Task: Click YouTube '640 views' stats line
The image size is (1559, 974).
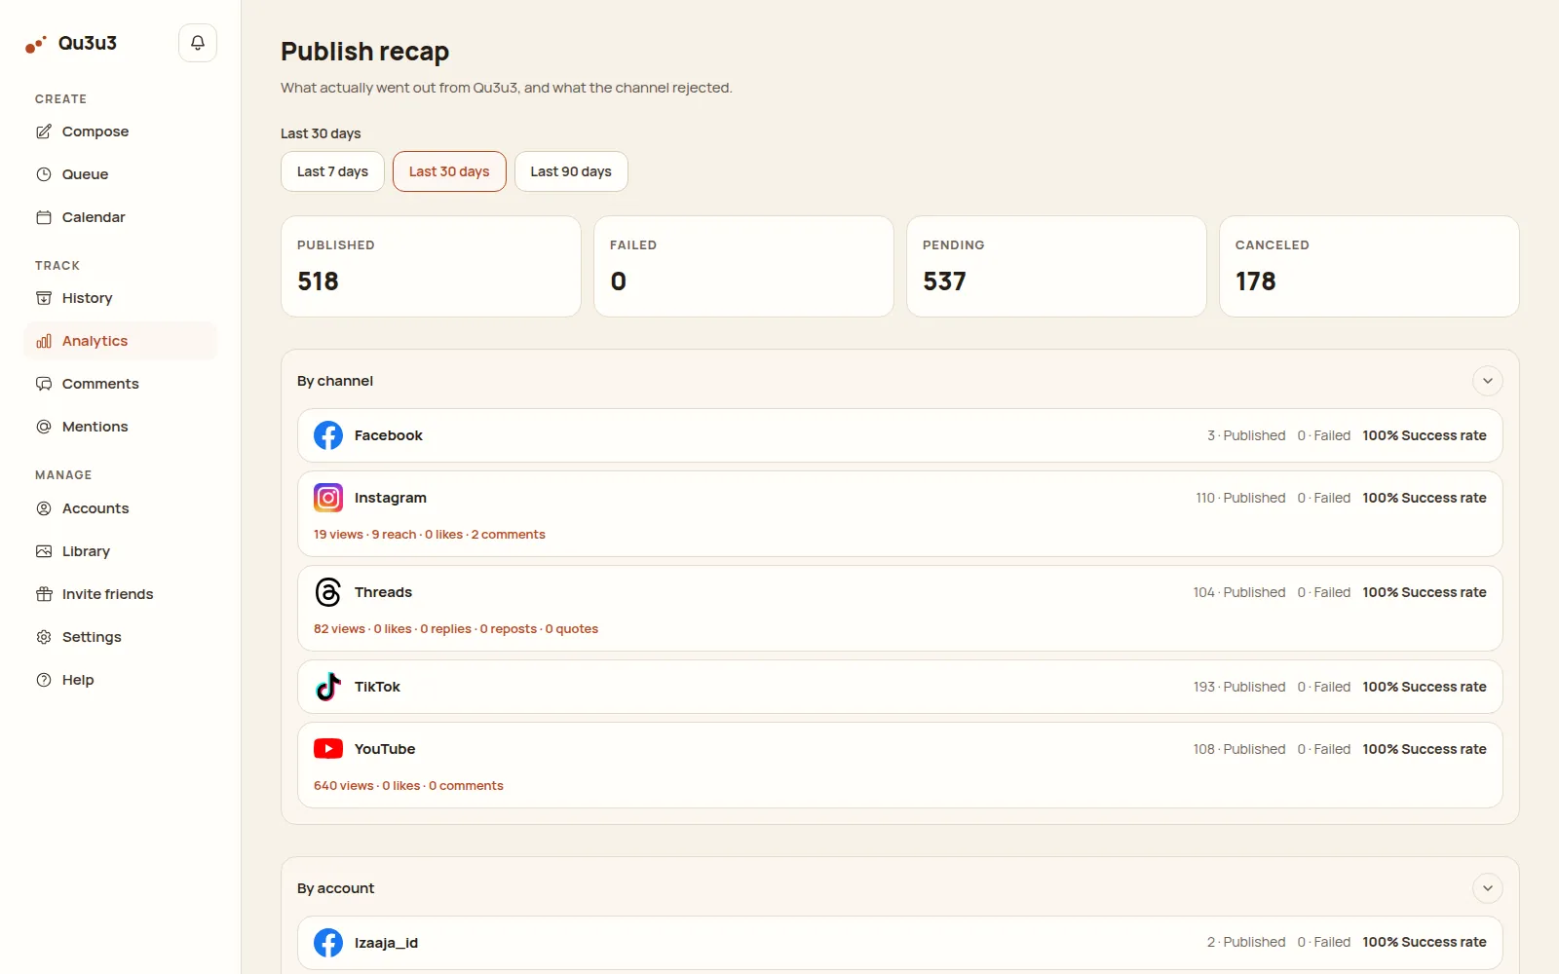Action: (408, 786)
